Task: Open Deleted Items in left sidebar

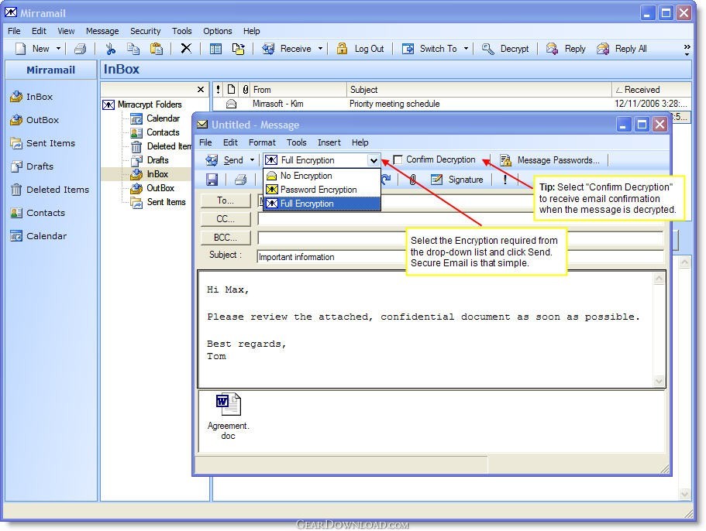Action: [x=50, y=190]
